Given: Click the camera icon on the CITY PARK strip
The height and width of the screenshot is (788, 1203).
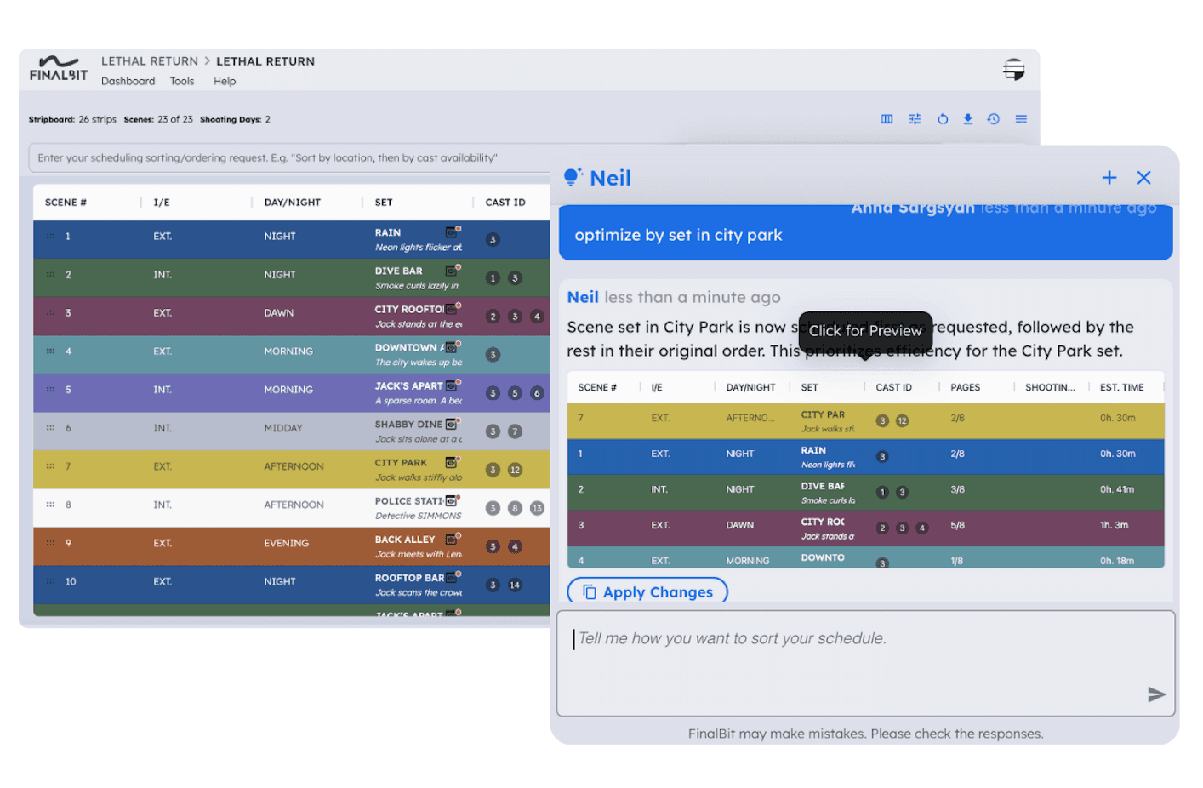Looking at the screenshot, I should pos(452,462).
